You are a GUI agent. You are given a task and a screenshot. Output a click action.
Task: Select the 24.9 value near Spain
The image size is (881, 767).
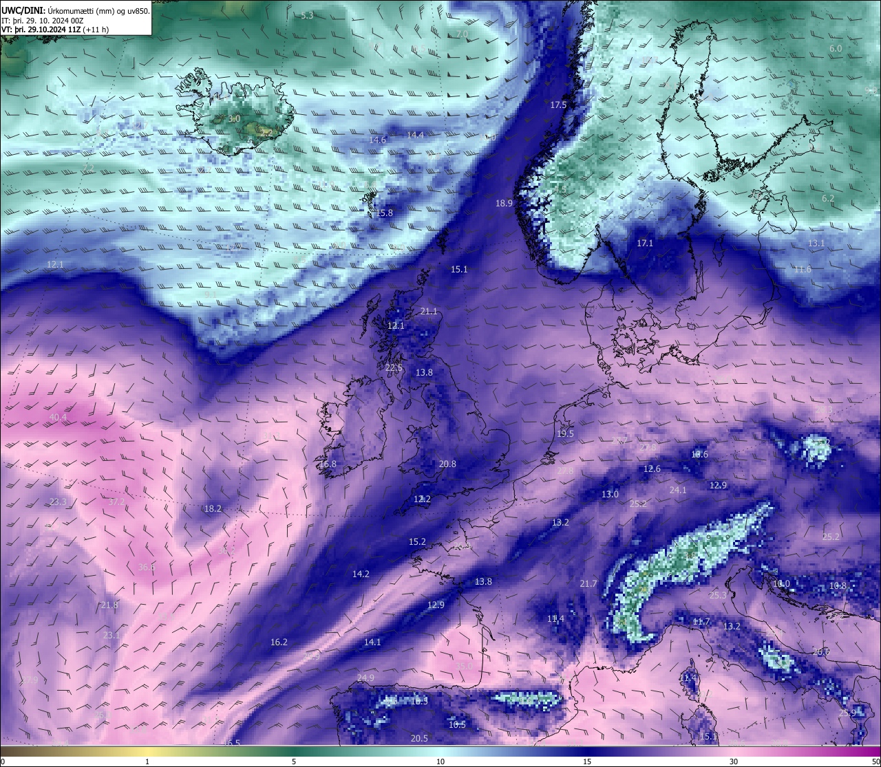[x=365, y=678]
